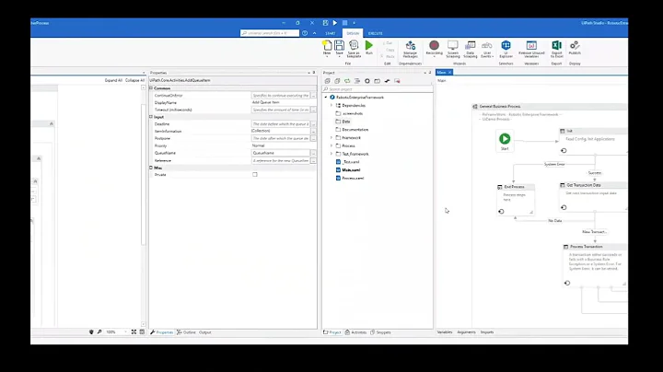Click the overview icon in the status bar
The height and width of the screenshot is (372, 663).
tap(142, 332)
